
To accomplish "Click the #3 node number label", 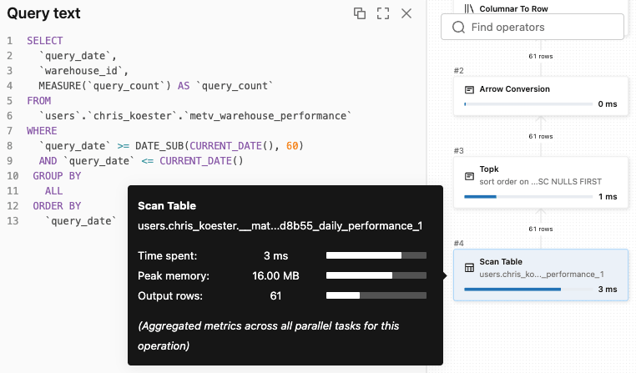I will click(458, 151).
